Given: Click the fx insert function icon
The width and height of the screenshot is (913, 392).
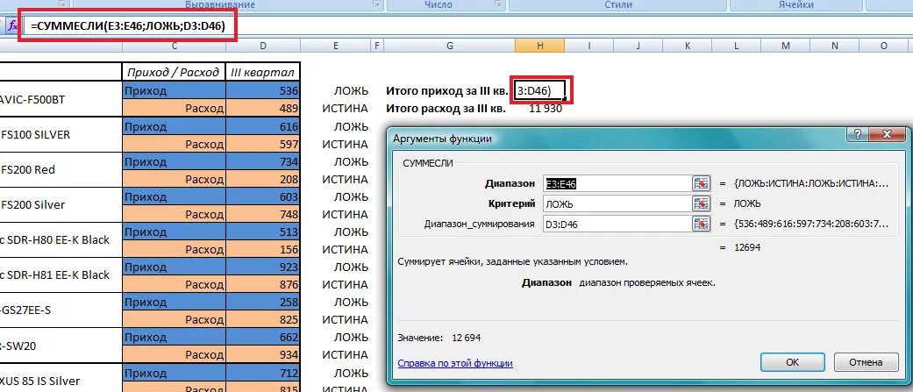Looking at the screenshot, I should 12,26.
